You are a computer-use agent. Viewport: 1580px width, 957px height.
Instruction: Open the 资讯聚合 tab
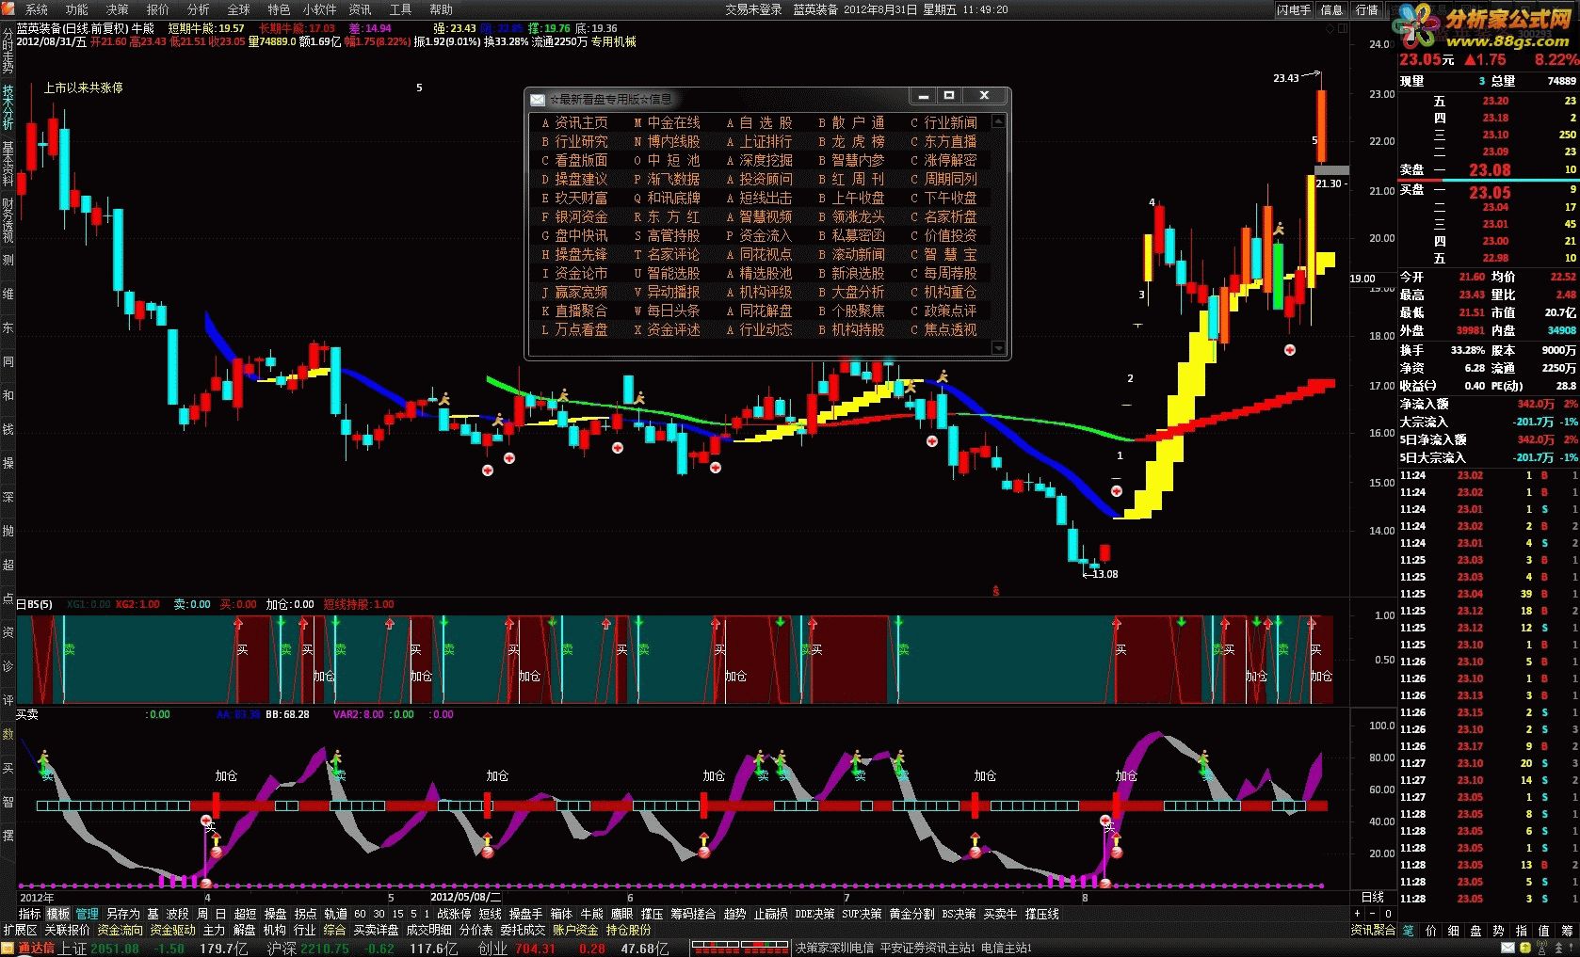tap(1373, 930)
